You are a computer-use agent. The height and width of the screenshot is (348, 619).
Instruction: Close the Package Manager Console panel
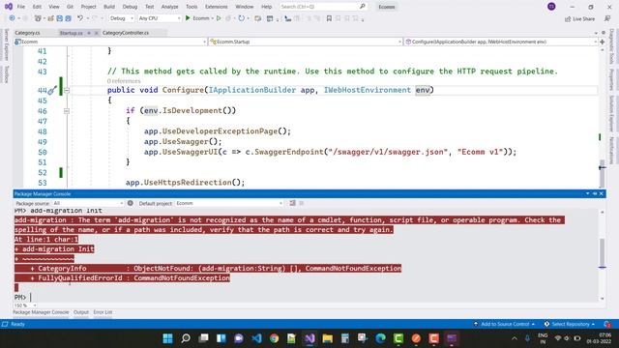coord(602,193)
